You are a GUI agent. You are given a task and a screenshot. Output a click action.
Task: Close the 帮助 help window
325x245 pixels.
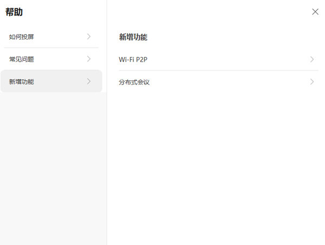pyautogui.click(x=315, y=12)
